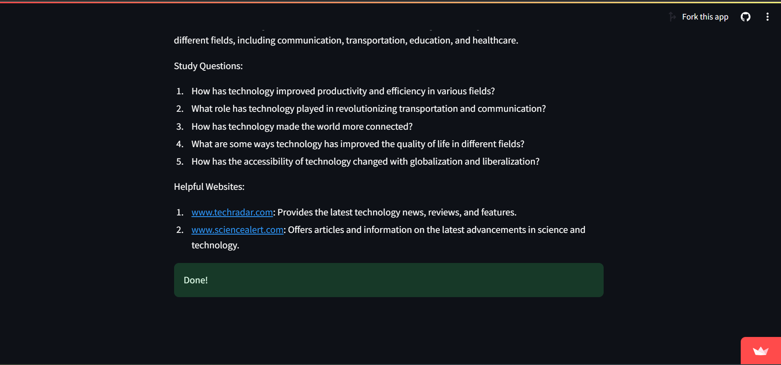Viewport: 781px width, 365px height.
Task: Click the fork arrow icon
Action: (672, 17)
